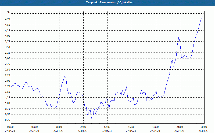This screenshot has height=134, width=215.
Task: Click the curve's lowest point near 10:00
Action: tap(92, 118)
